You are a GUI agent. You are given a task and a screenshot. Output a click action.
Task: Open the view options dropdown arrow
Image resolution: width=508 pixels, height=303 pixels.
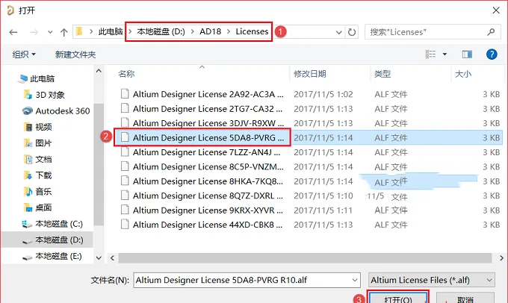point(444,54)
